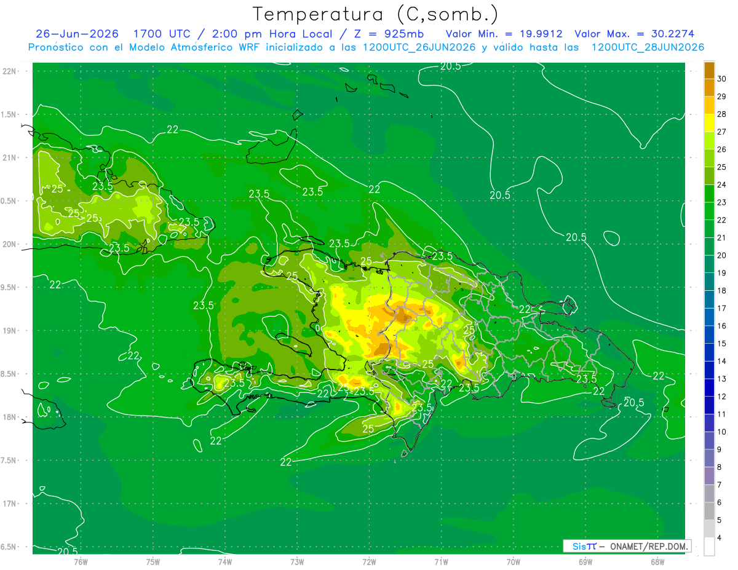Screen dimensions: 738x570
Task: Click the latitude axis label "22N"
Action: click(x=10, y=71)
